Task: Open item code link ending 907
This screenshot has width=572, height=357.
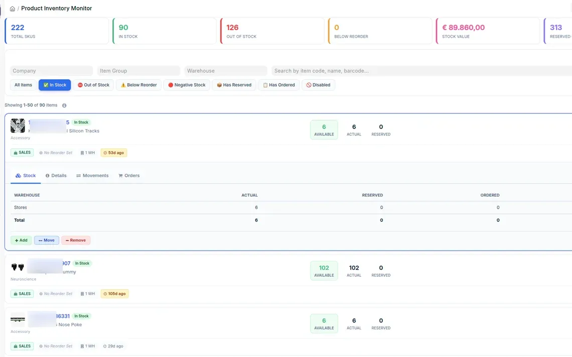Action: tap(66, 263)
